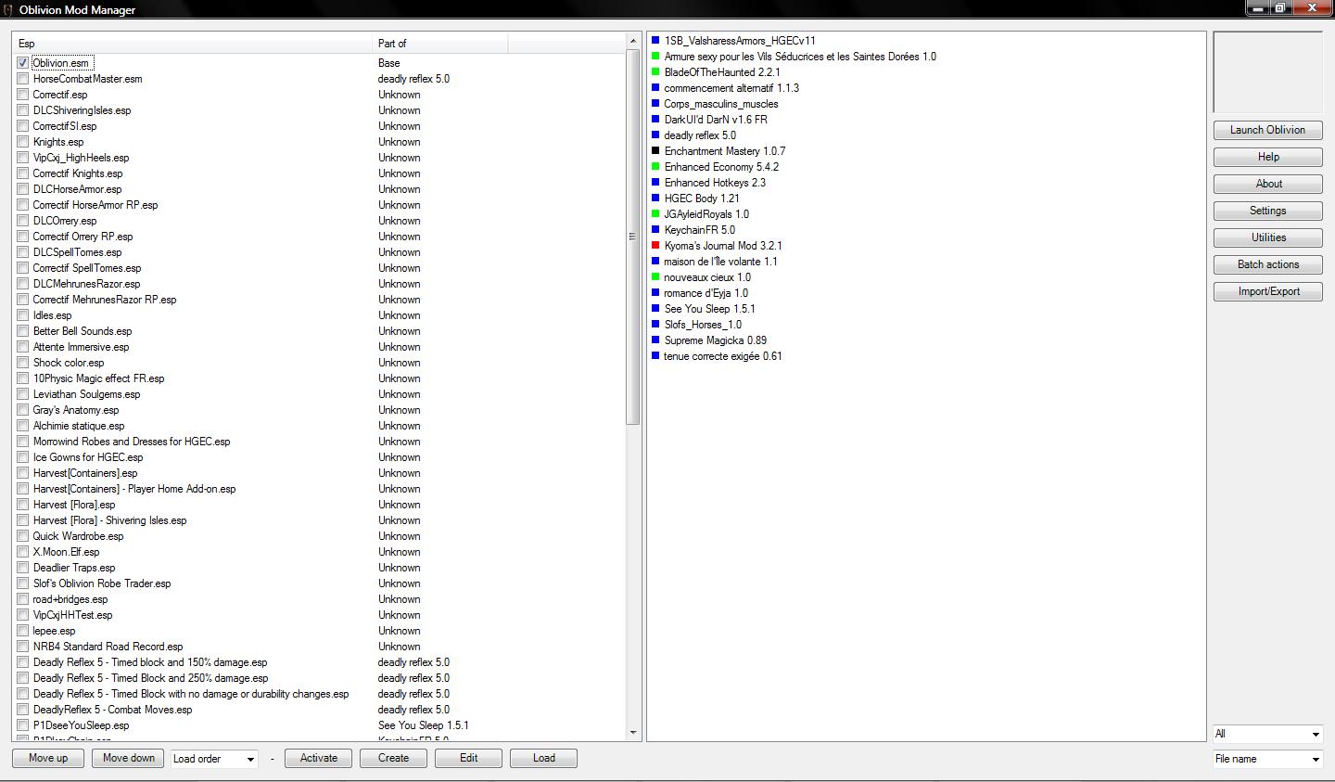Uncheck the Oblivion.esm checkbox
Screen dimensions: 1335x782
tap(22, 63)
